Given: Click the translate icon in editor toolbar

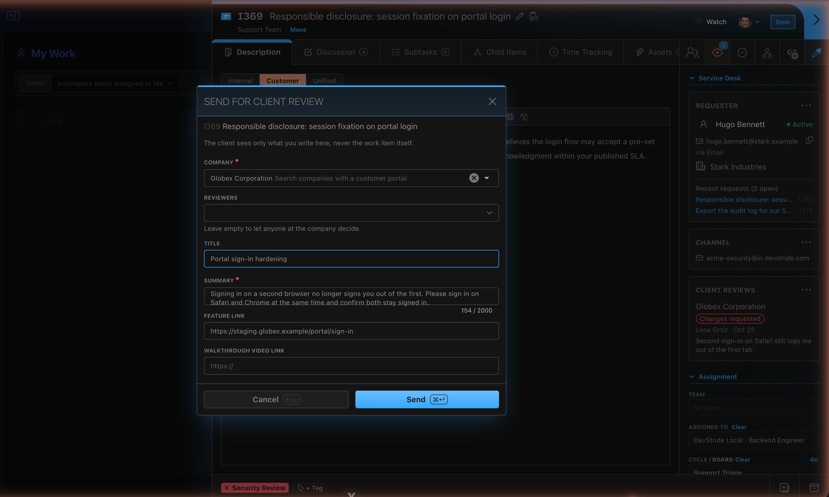Looking at the screenshot, I should click(x=524, y=116).
